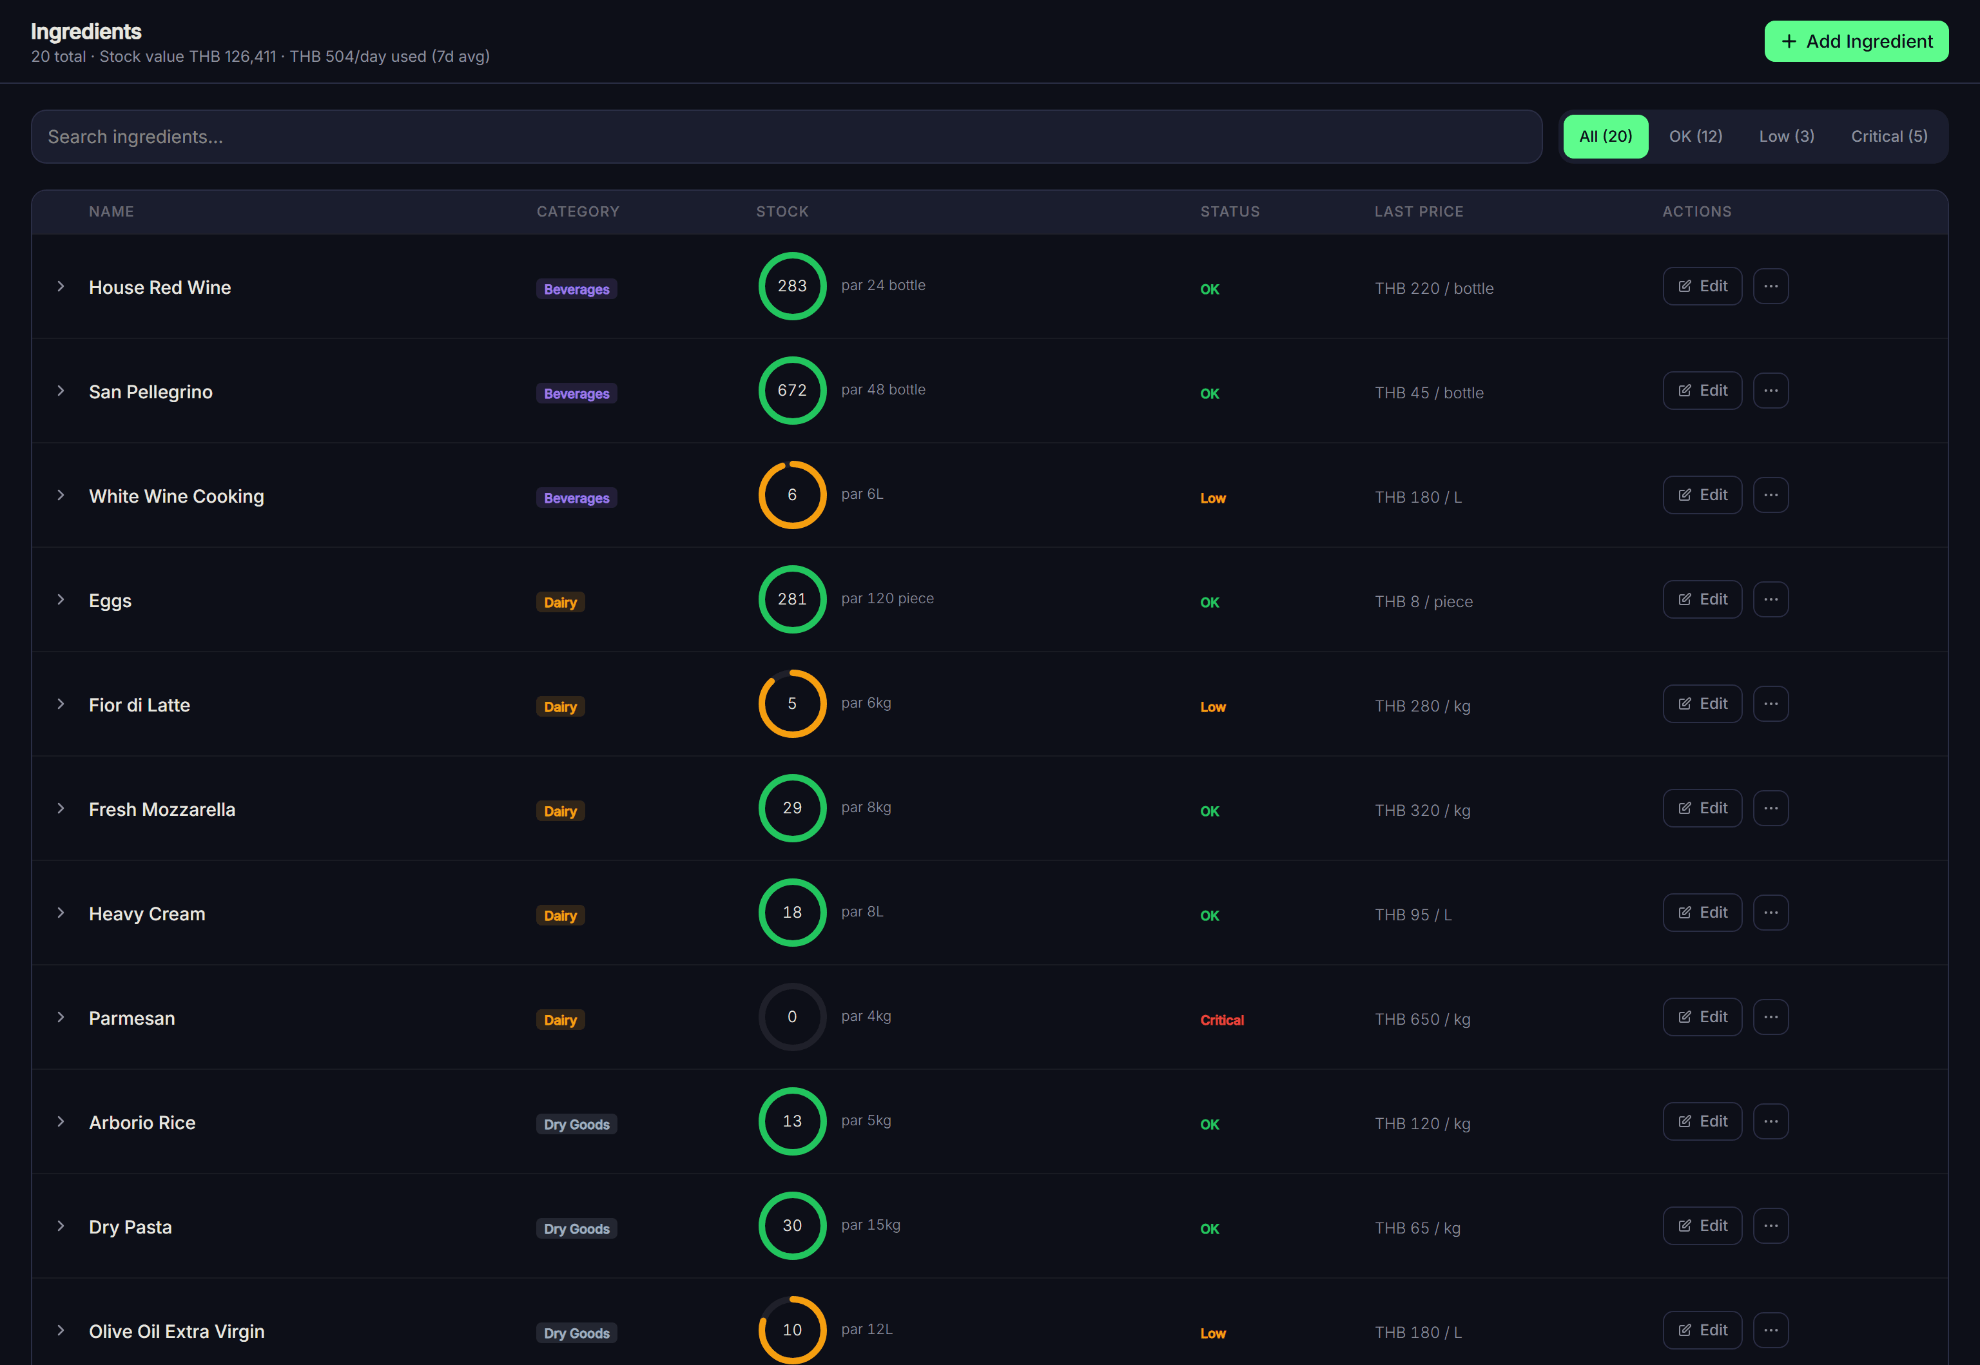
Task: Click the NAME column header
Action: click(112, 211)
